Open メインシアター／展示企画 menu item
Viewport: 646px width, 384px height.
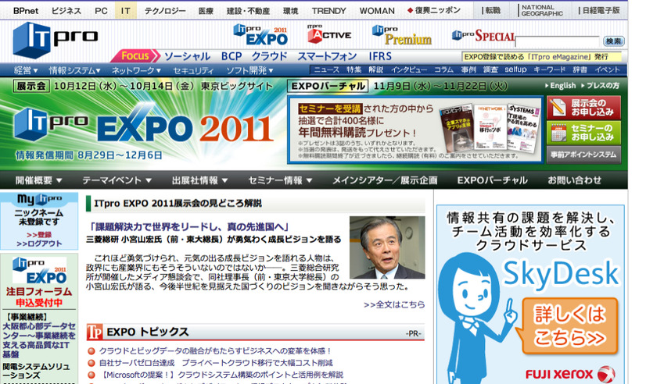click(385, 180)
